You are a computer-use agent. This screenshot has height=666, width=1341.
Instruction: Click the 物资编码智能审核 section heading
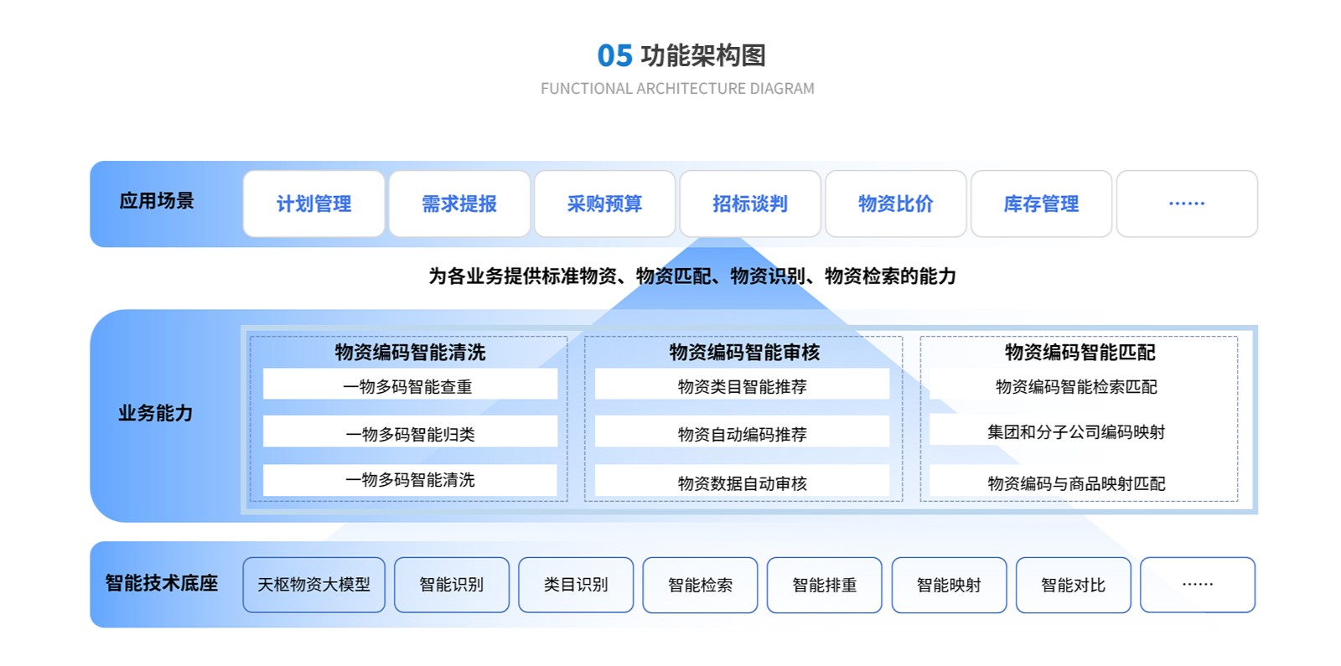[x=744, y=352]
